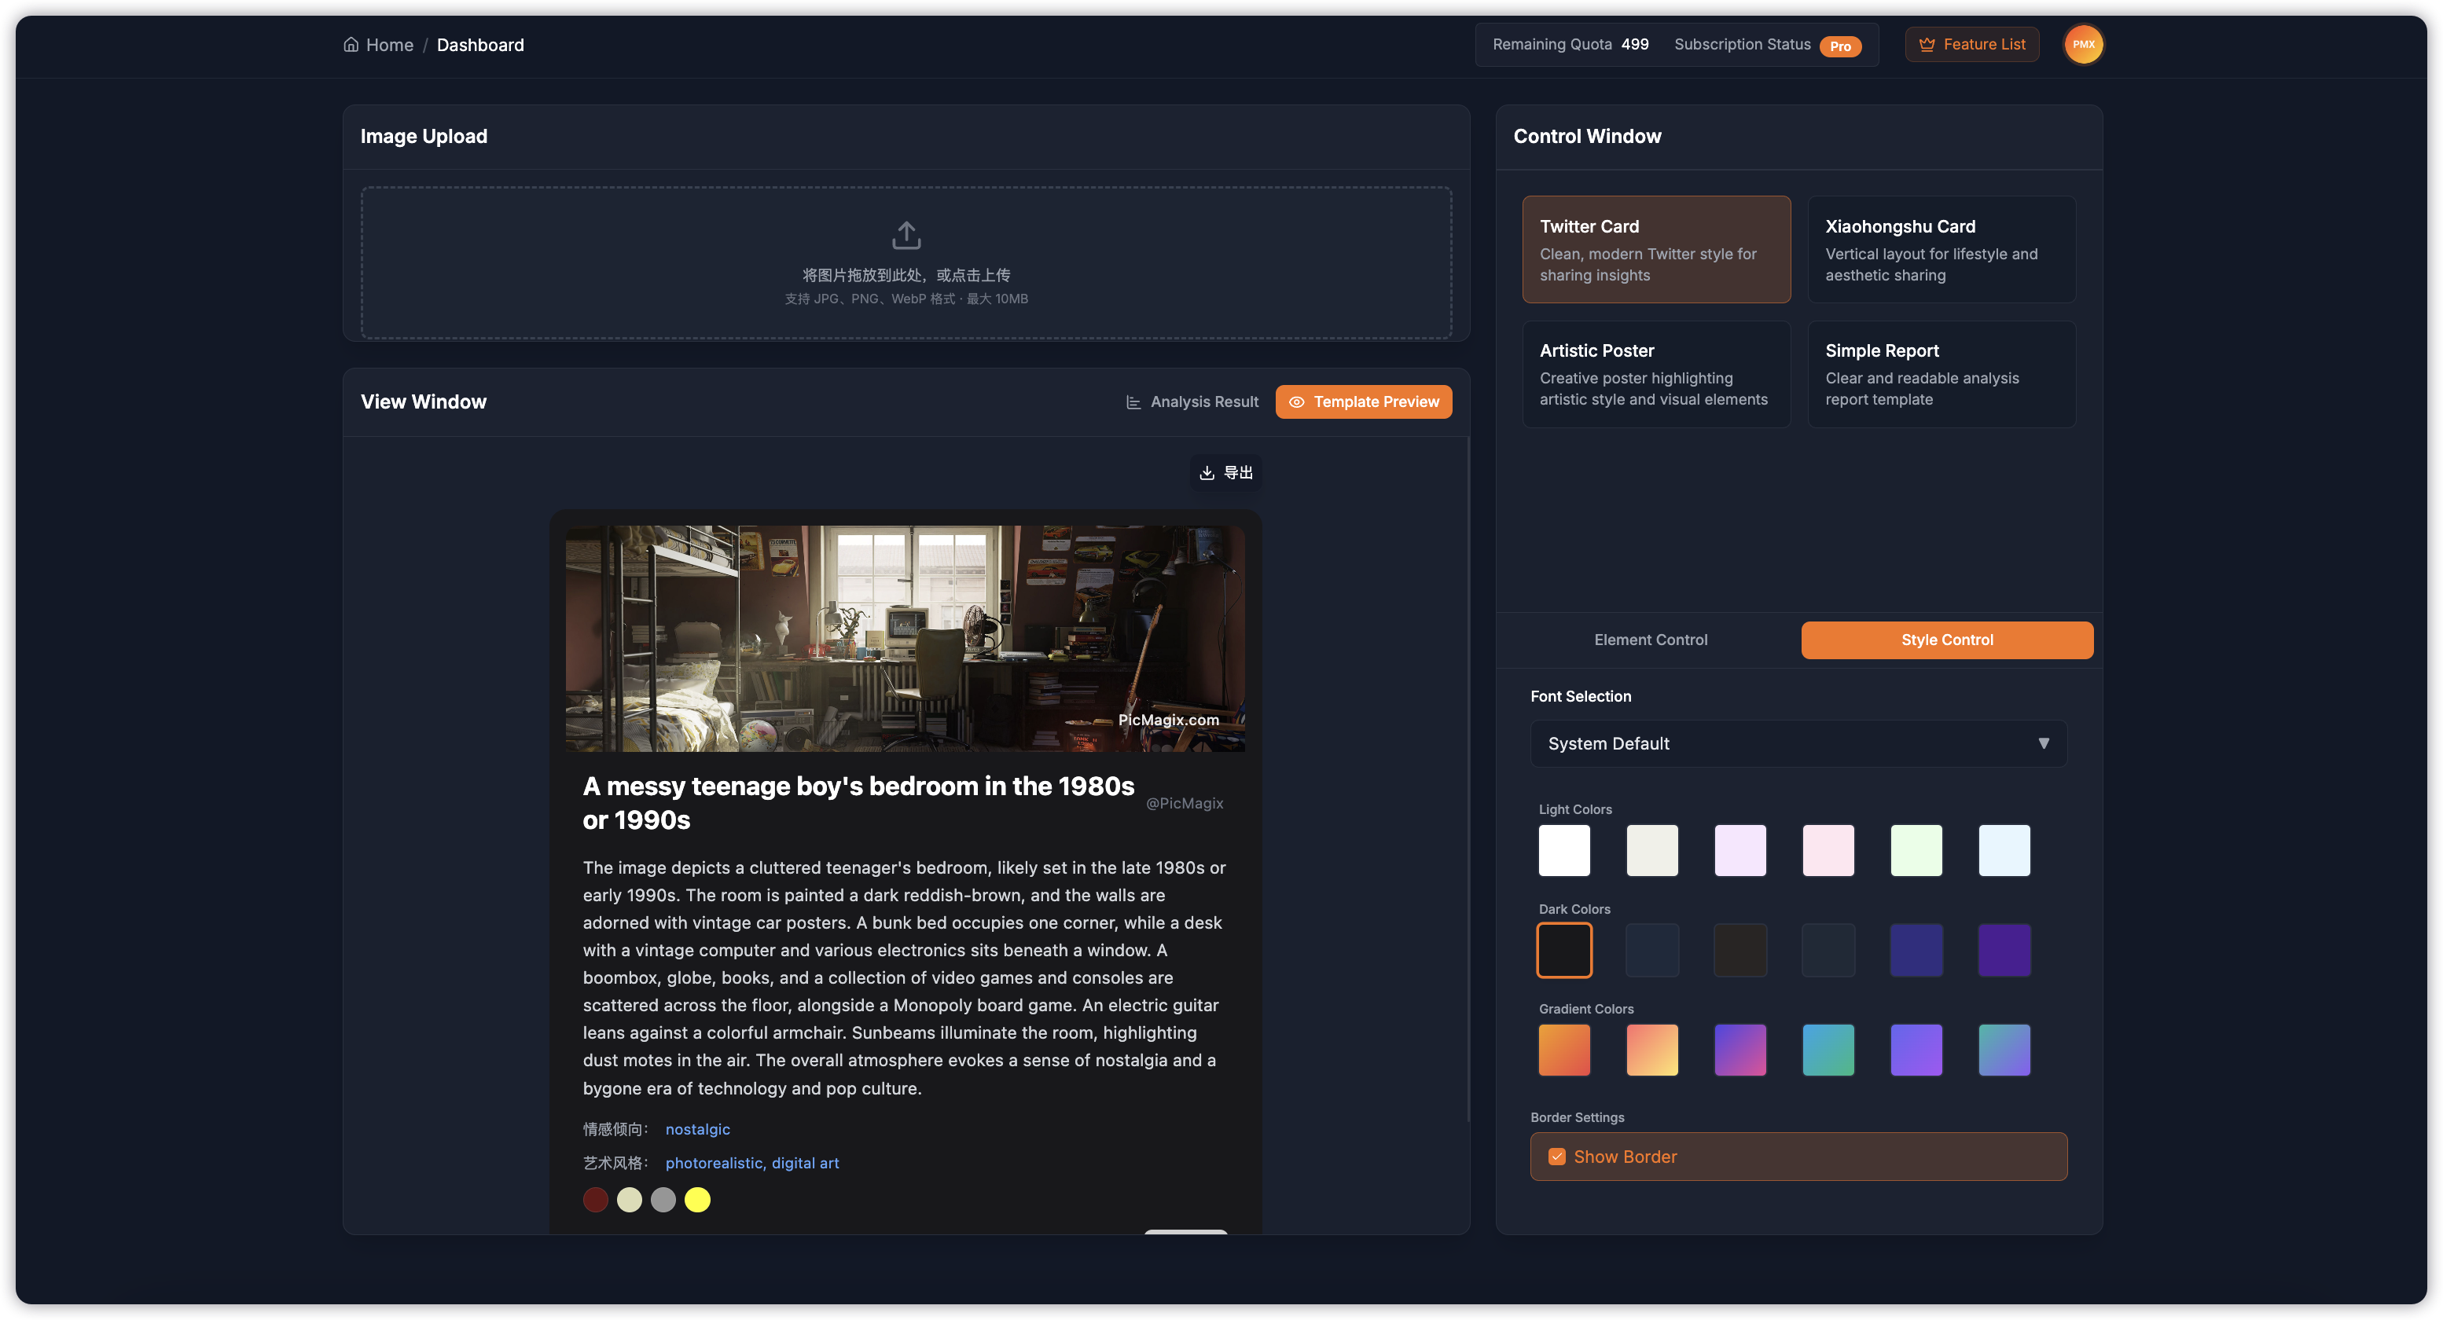The image size is (2443, 1320).
Task: Click the home icon in breadcrumb
Action: point(351,45)
